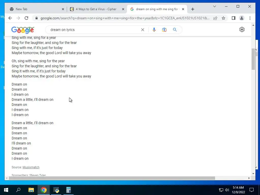Open the Windows Start menu

(6, 190)
